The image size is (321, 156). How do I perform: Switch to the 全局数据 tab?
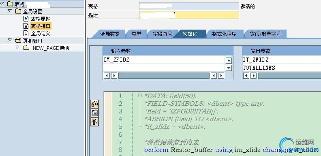(110, 34)
